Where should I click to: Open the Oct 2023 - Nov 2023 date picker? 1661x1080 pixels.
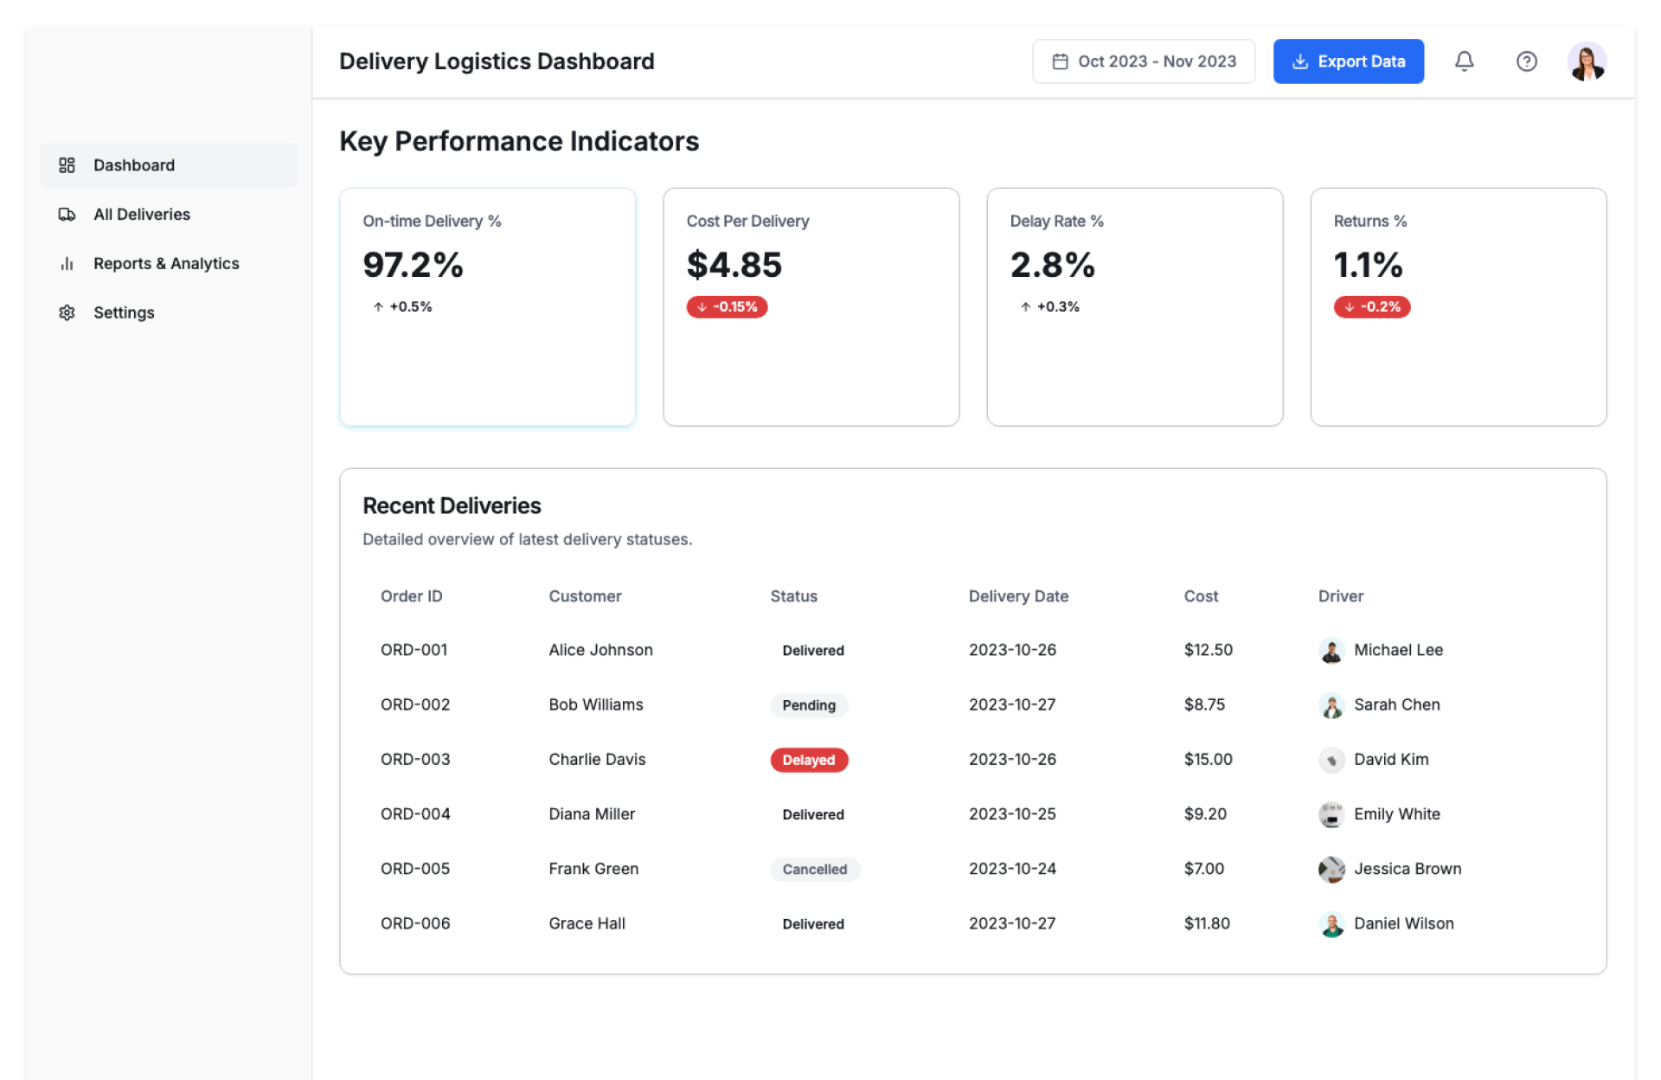pyautogui.click(x=1144, y=61)
